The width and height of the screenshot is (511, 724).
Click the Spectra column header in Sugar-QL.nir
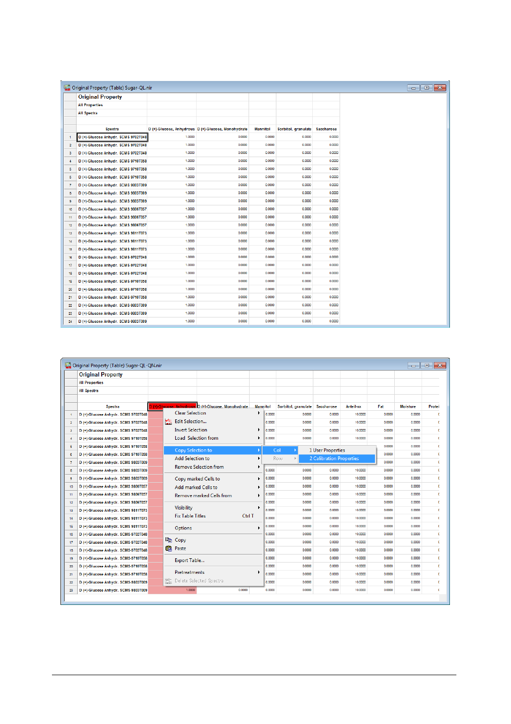click(112, 129)
